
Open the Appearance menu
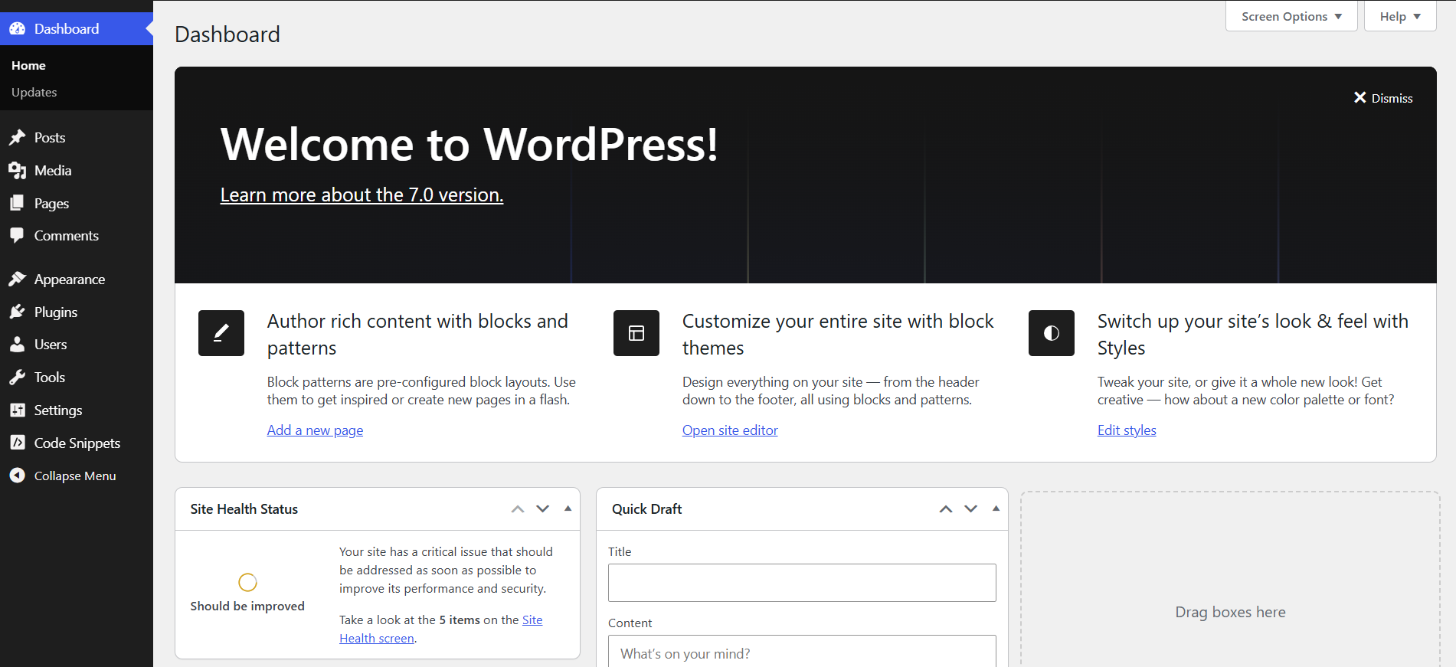[x=77, y=280]
